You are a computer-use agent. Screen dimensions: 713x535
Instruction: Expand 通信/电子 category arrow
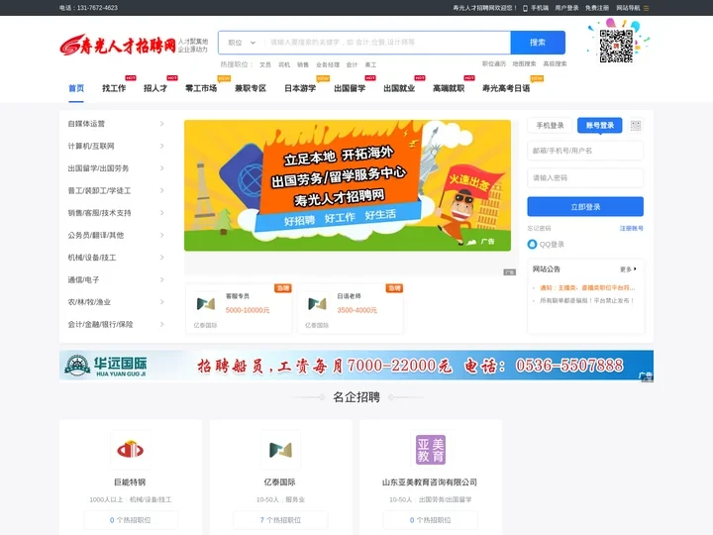pyautogui.click(x=161, y=279)
